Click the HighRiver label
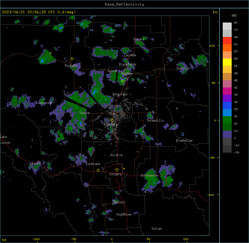249x243 pixels. (124, 214)
